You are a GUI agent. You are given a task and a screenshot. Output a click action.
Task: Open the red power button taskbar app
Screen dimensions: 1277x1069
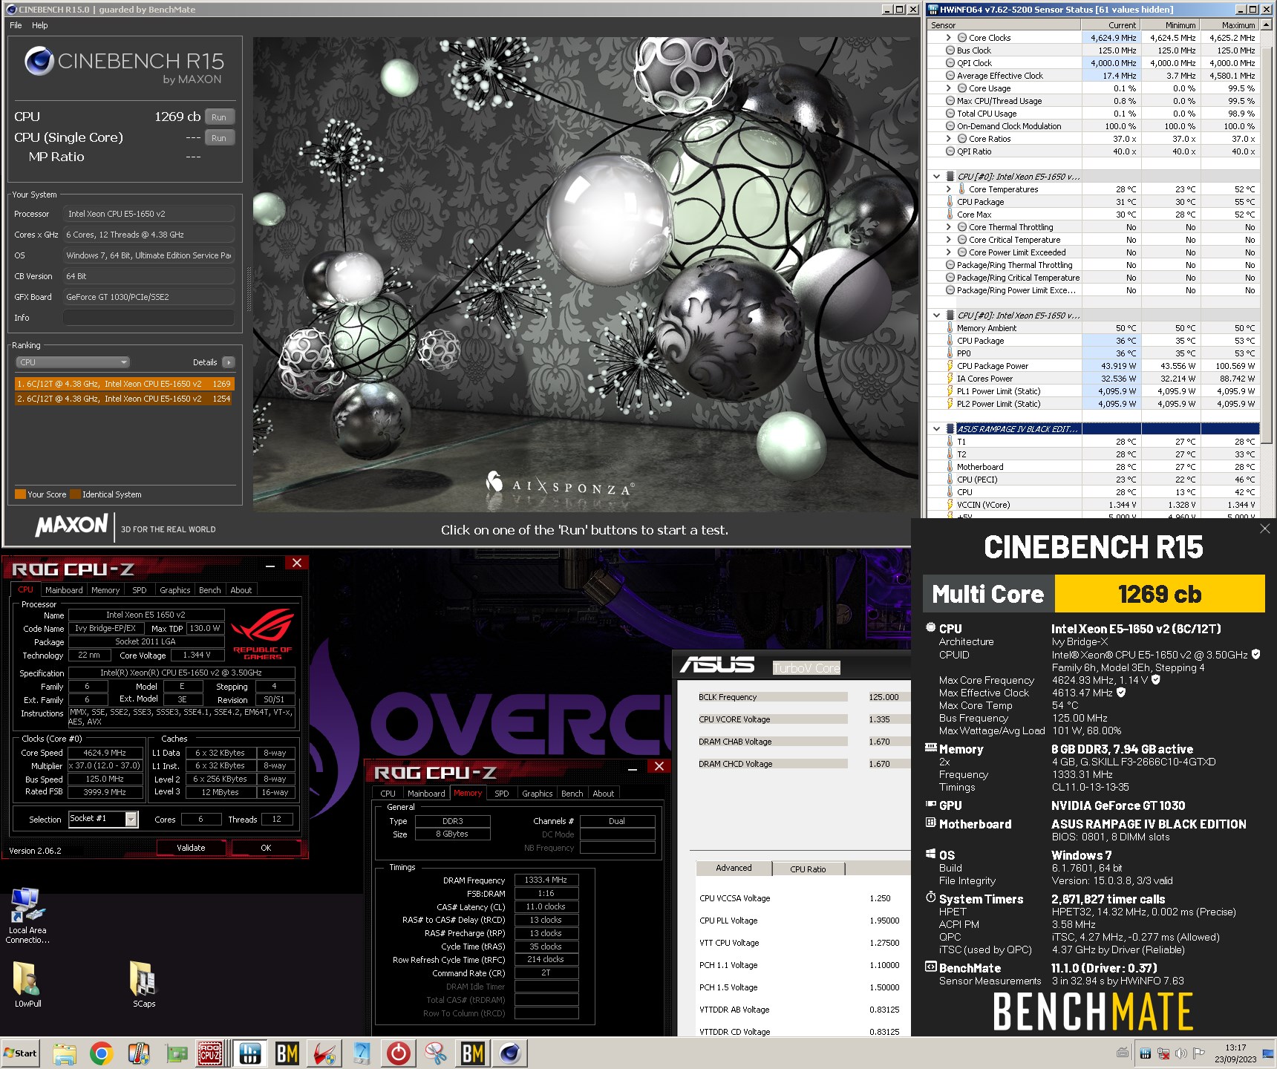pyautogui.click(x=399, y=1053)
